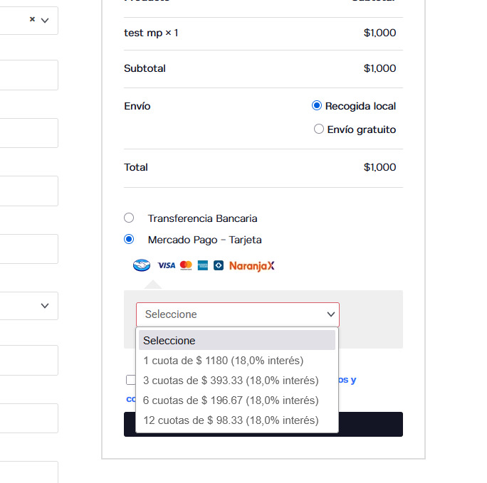The height and width of the screenshot is (483, 487).
Task: Pick 6 cuotas de $ 196.67 option
Action: (237, 400)
